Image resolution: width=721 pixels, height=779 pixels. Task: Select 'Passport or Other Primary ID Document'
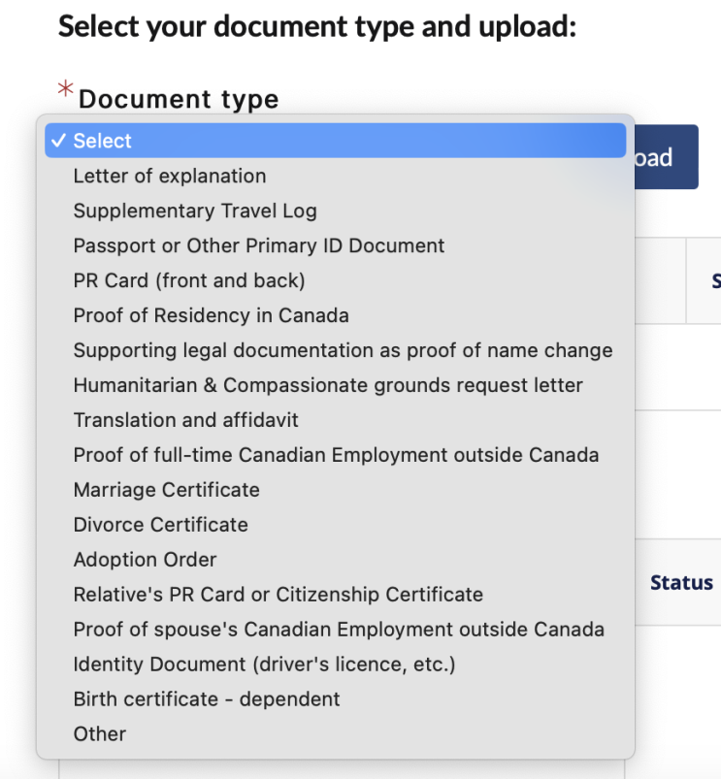click(259, 245)
